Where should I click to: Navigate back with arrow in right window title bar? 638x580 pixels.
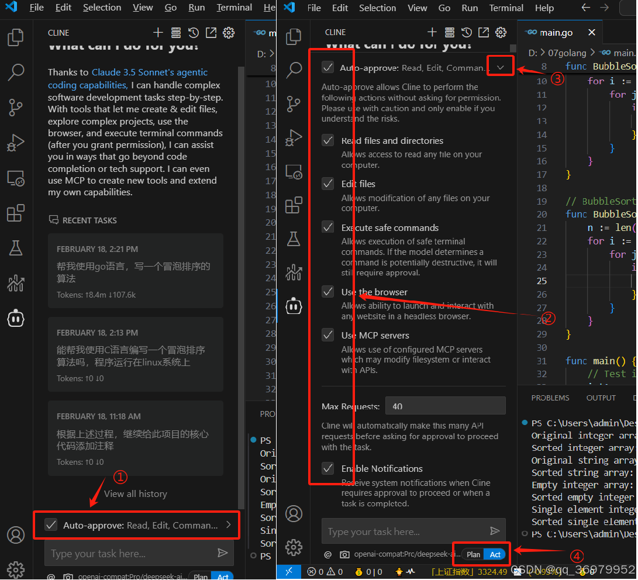[585, 8]
